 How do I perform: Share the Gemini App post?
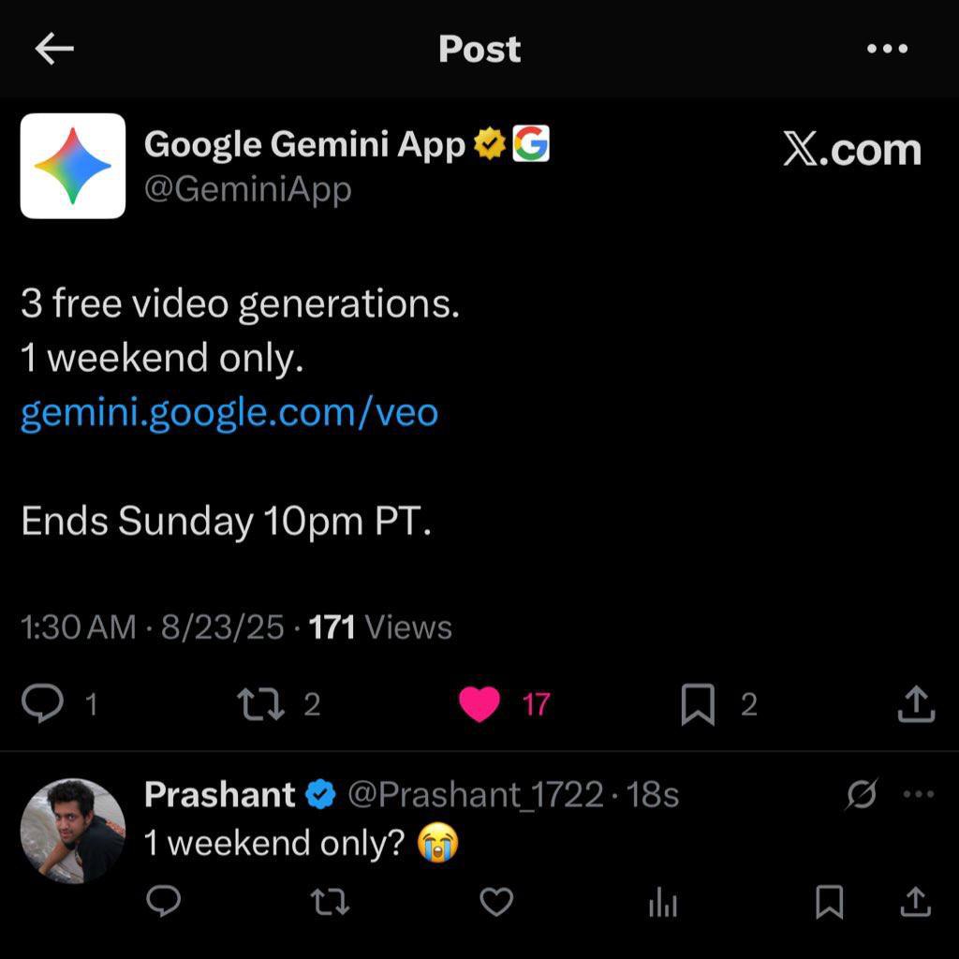point(916,704)
